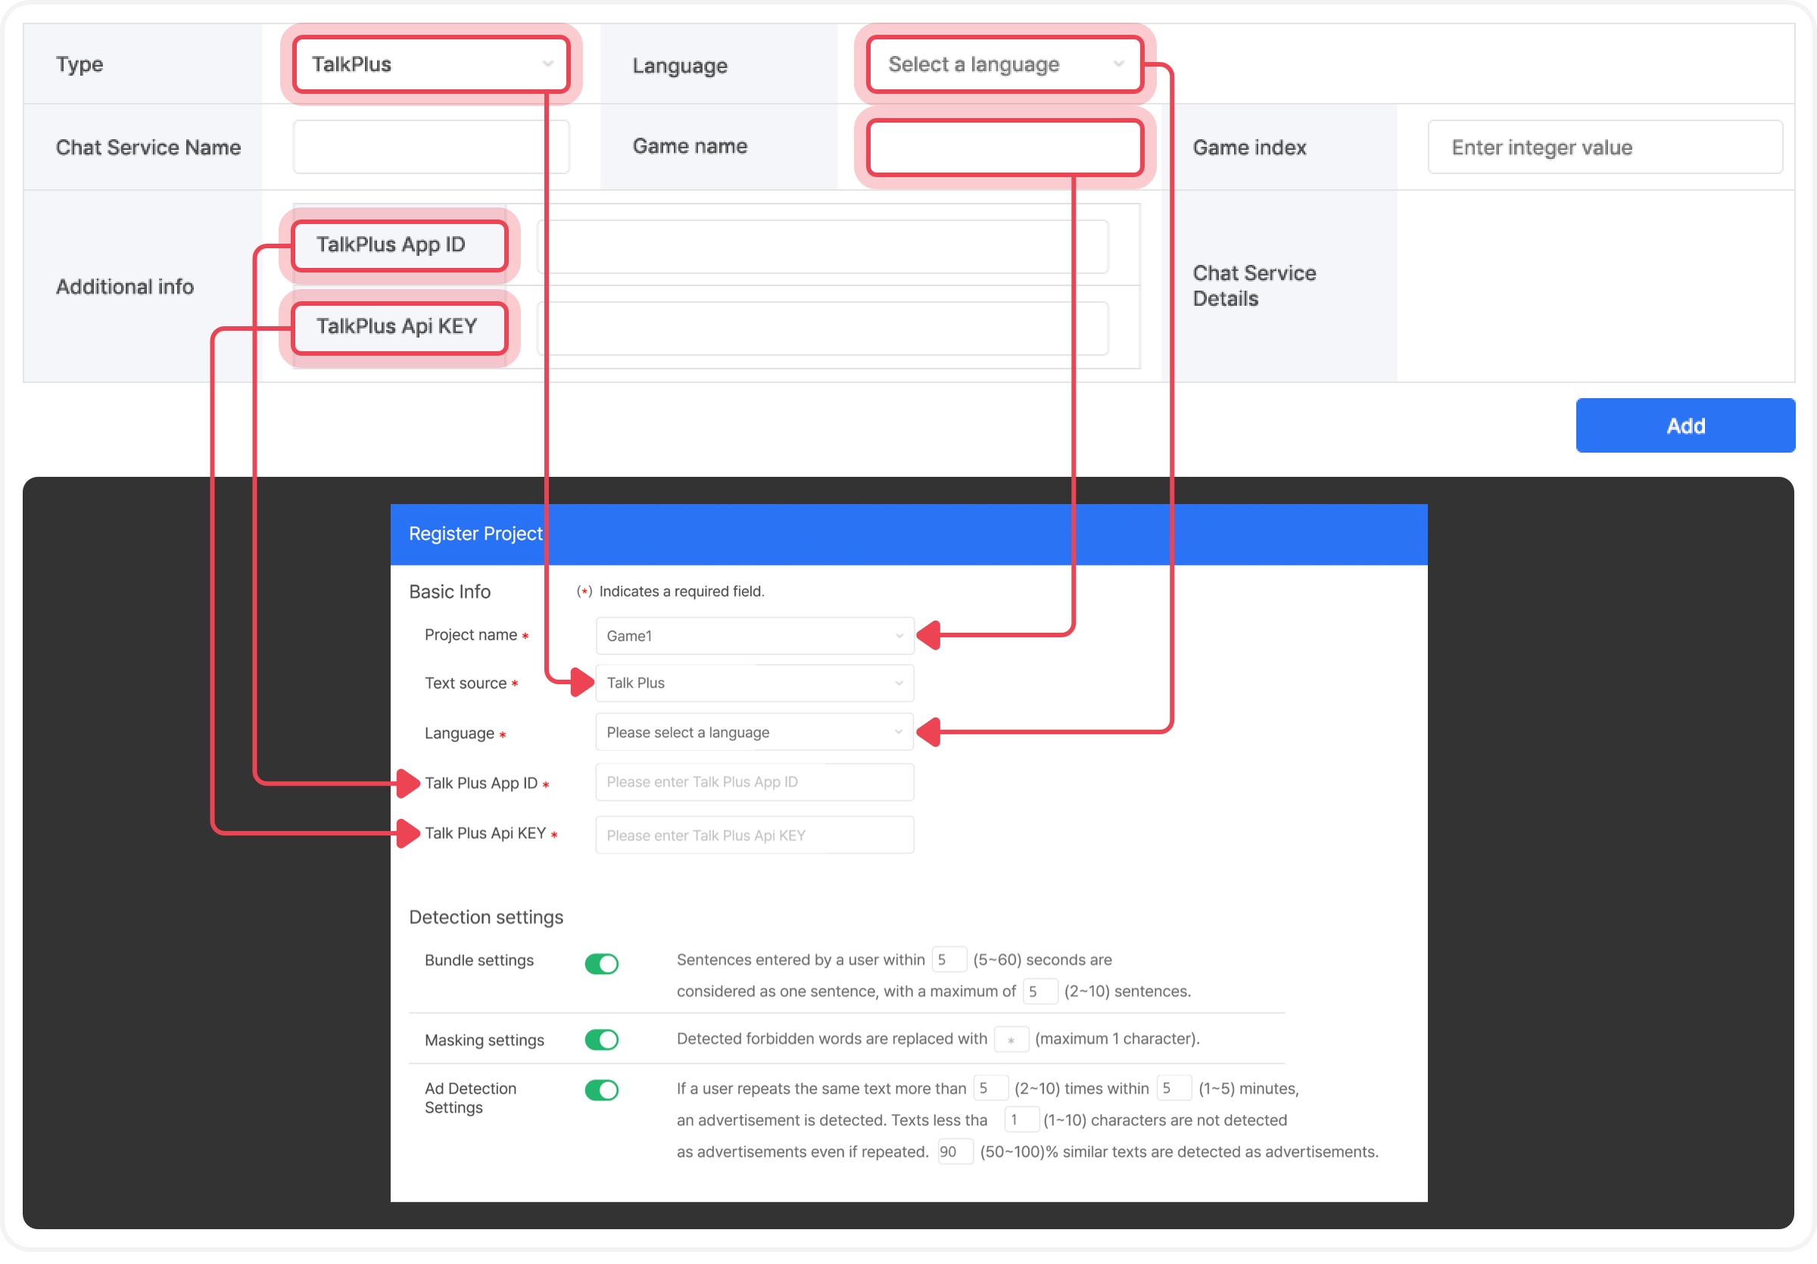Image resolution: width=1817 pixels, height=1264 pixels.
Task: Click the Chat Service Name input field
Action: (430, 147)
